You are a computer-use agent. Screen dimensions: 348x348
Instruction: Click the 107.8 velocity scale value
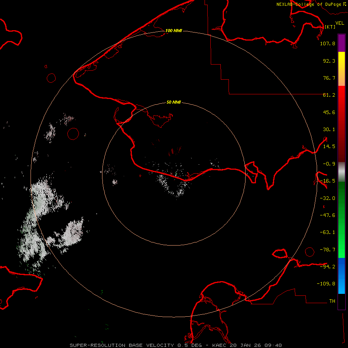[x=328, y=43]
